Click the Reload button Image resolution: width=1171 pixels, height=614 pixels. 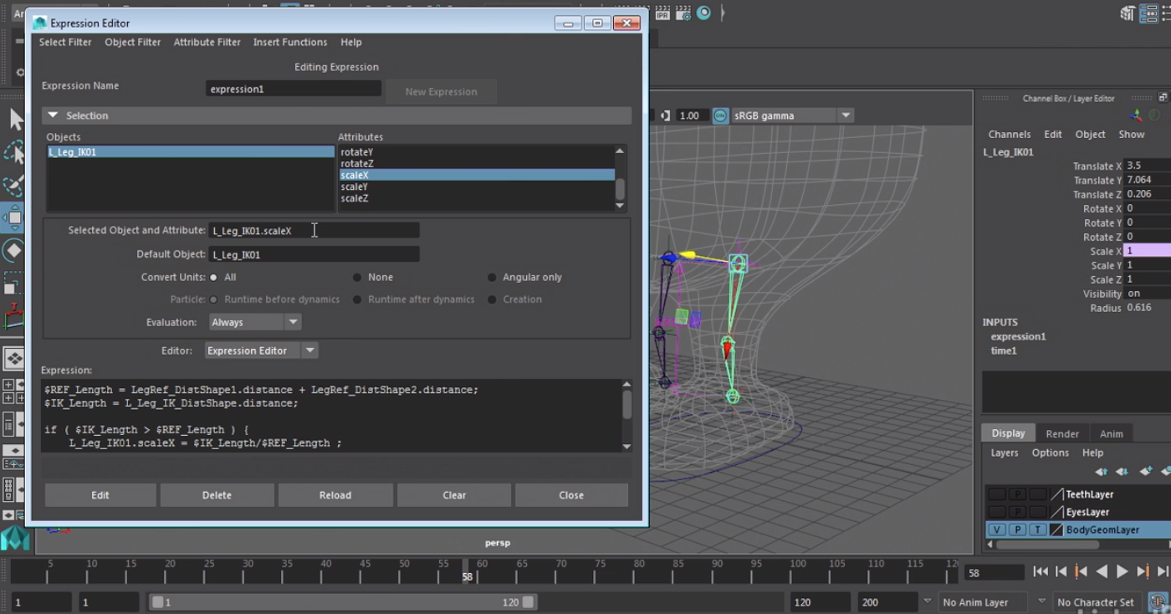point(335,495)
